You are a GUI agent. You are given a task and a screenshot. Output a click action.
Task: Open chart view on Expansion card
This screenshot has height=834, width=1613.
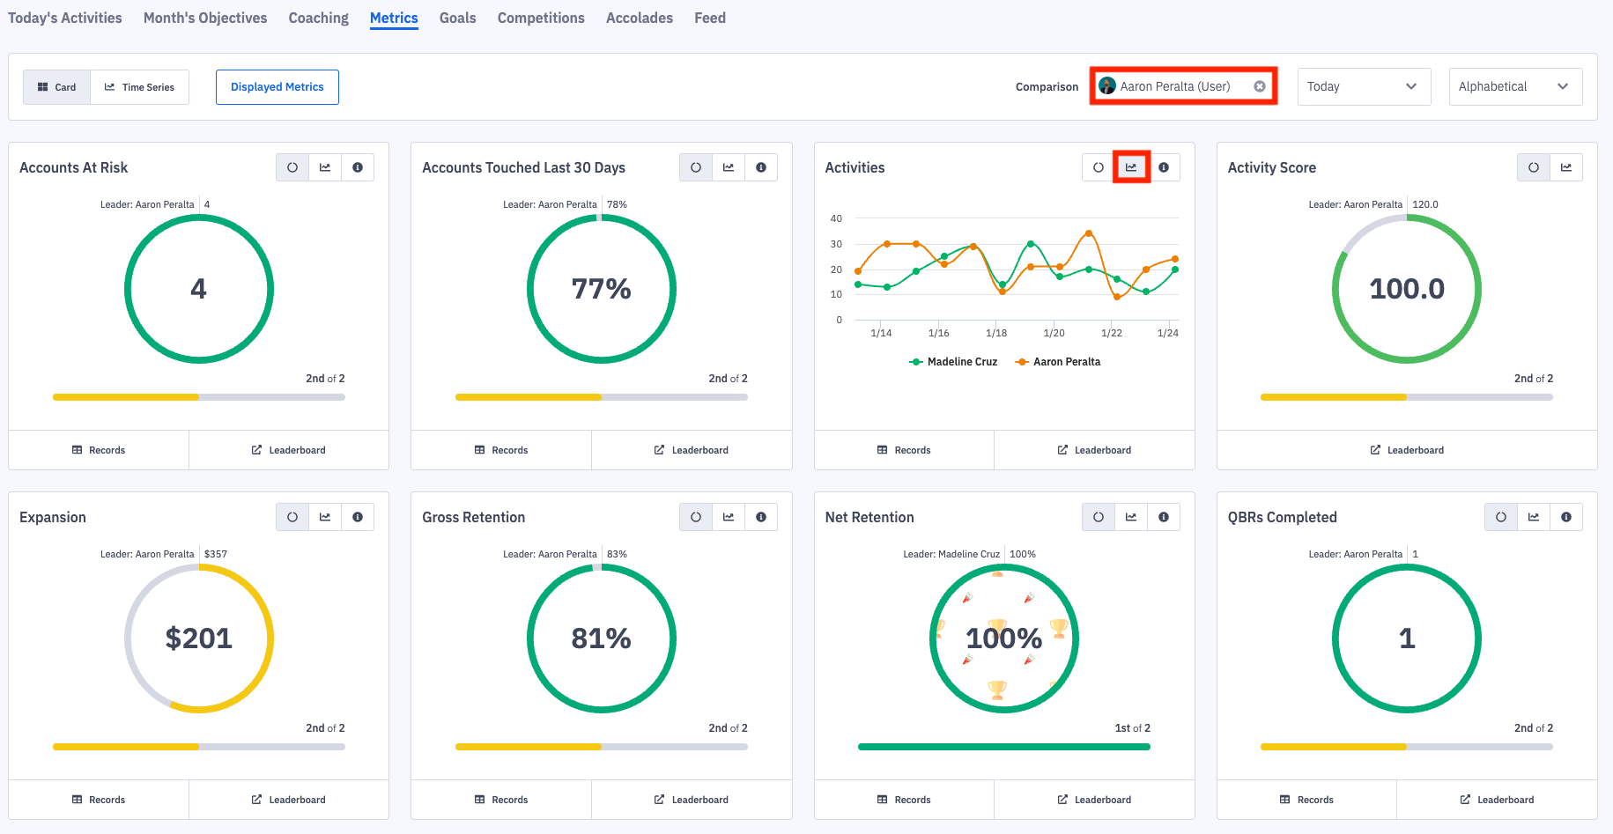point(325,517)
